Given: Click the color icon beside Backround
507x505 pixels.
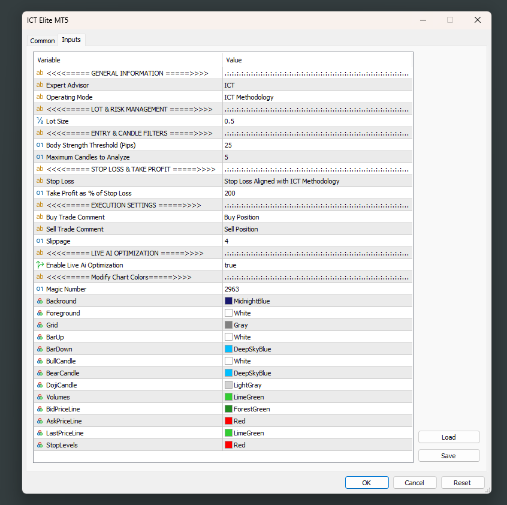Looking at the screenshot, I should (40, 301).
